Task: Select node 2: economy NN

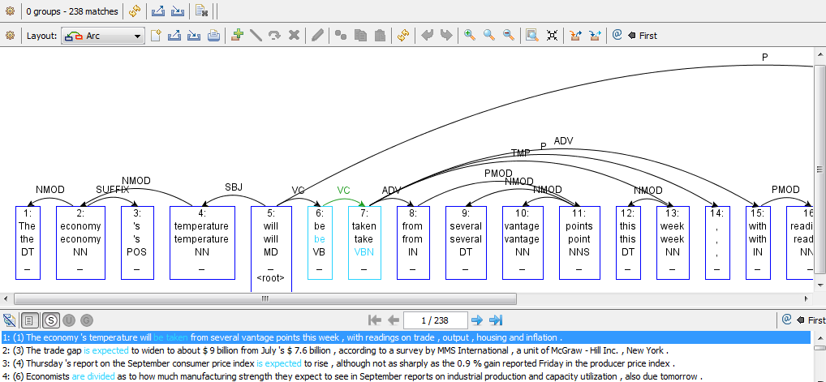Action: click(x=80, y=243)
